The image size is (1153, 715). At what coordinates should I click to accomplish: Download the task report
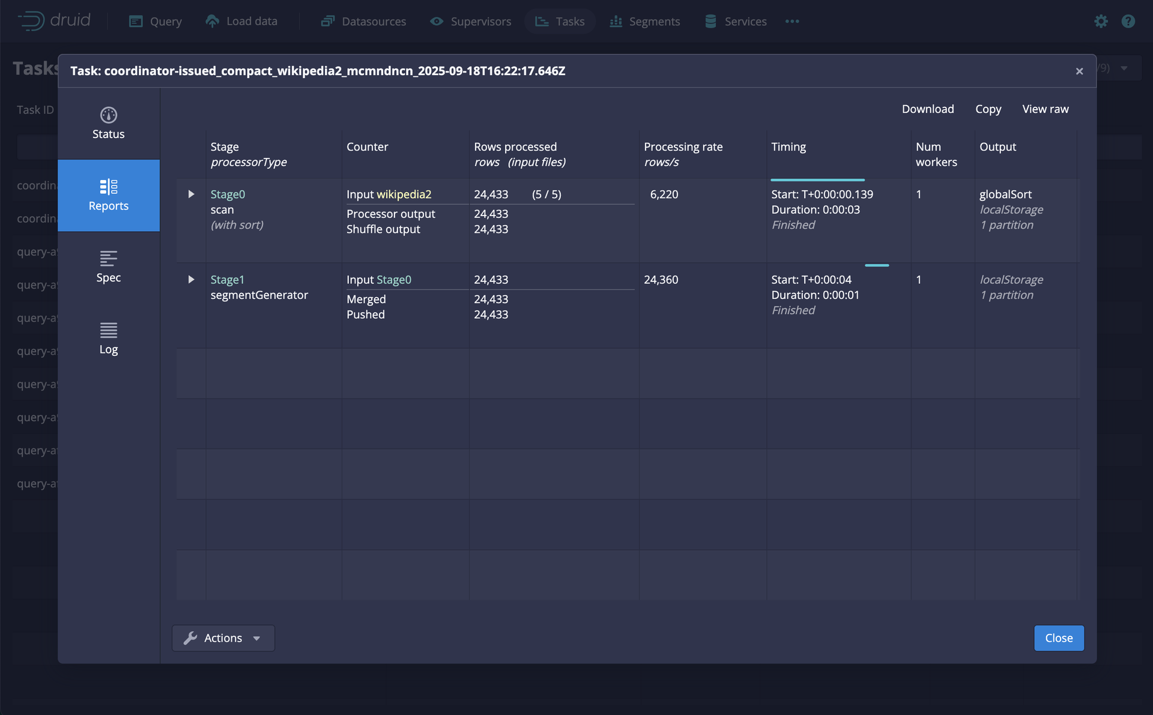click(928, 109)
